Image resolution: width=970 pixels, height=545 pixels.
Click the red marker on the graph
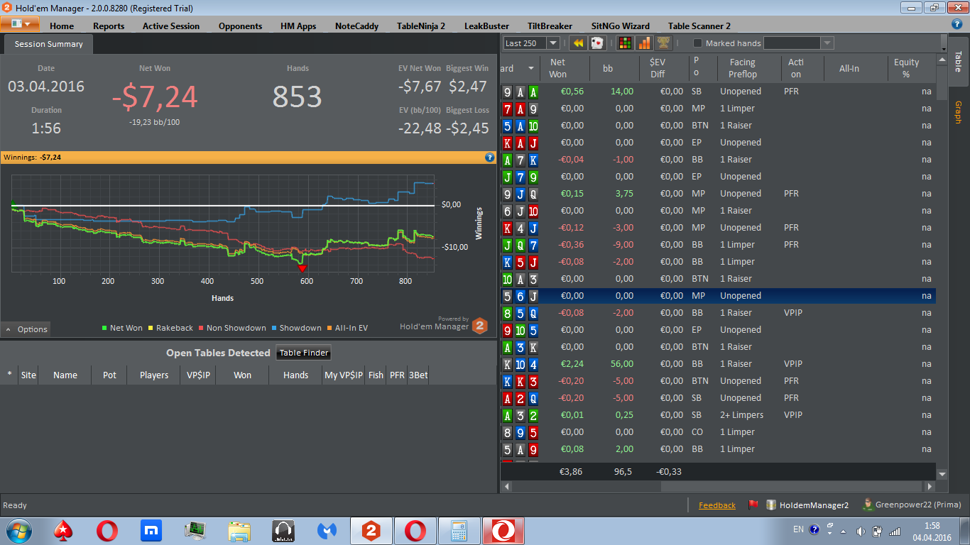(x=302, y=268)
